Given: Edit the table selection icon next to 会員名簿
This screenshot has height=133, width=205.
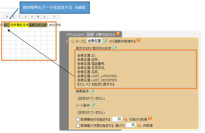Looking at the screenshot, I should point(105,41).
